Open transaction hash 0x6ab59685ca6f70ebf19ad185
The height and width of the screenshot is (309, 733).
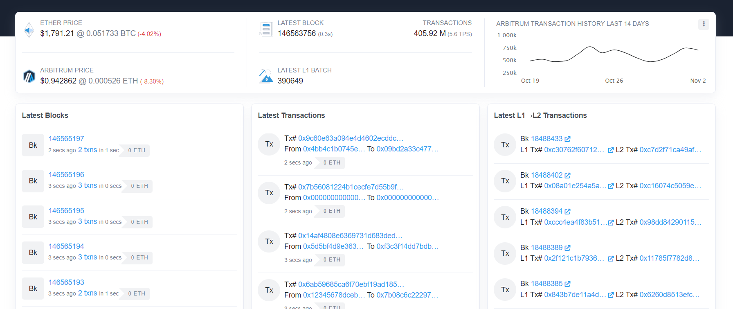click(x=351, y=284)
